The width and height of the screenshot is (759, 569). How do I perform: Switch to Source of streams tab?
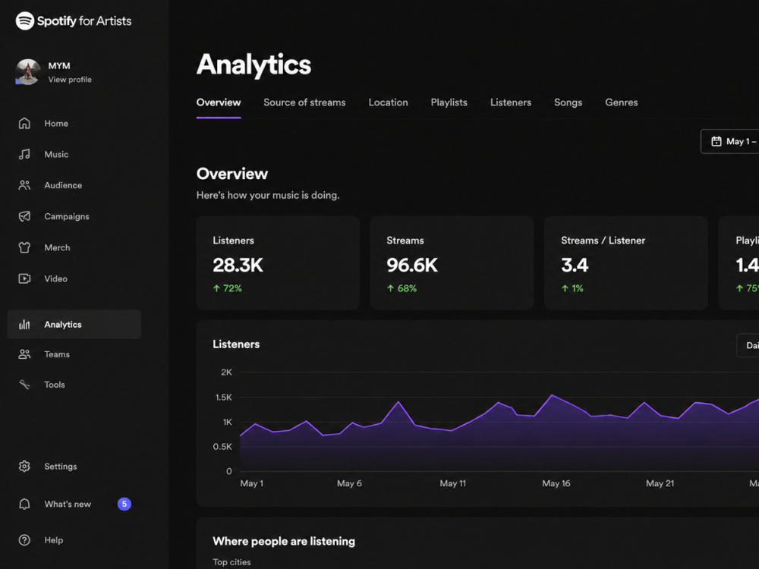304,102
